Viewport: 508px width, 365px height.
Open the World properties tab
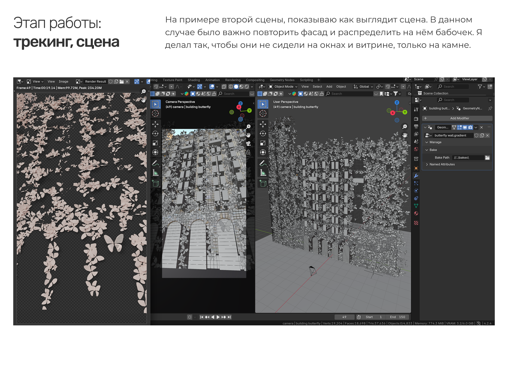416,149
